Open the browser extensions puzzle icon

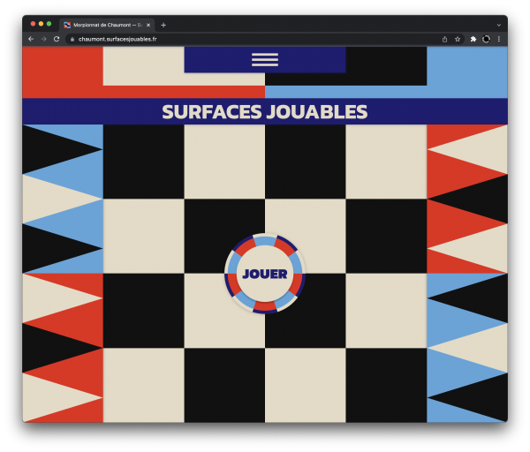pos(473,39)
